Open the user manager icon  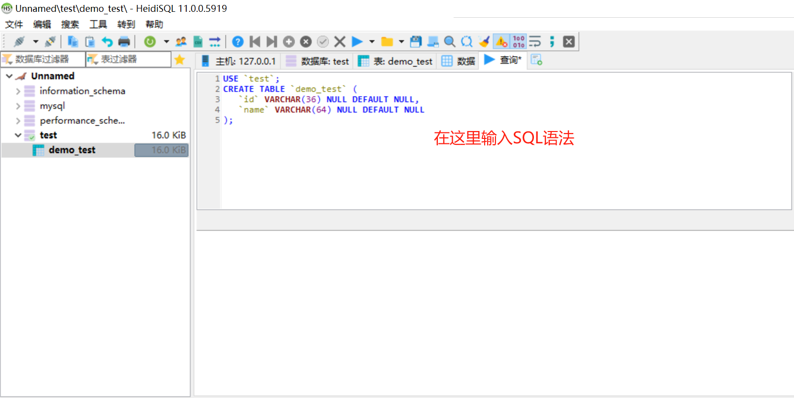coord(181,42)
